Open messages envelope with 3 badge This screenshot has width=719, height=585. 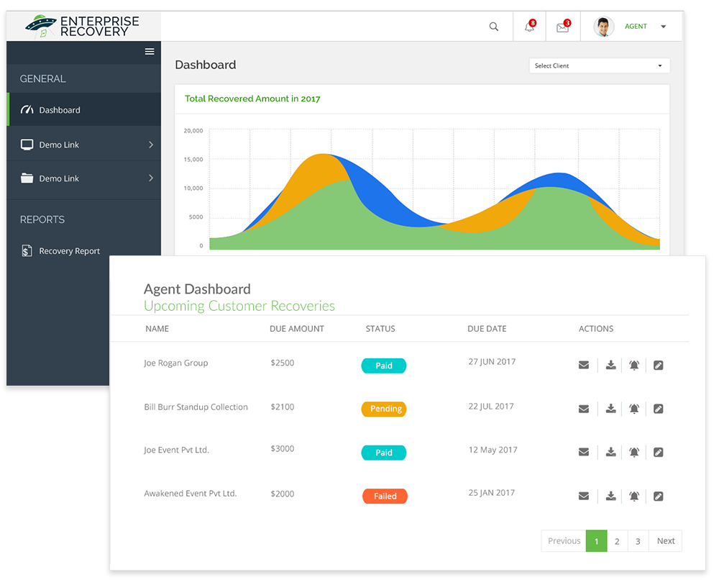coord(563,27)
